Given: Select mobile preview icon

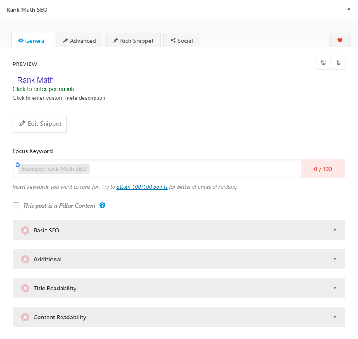Looking at the screenshot, I should click(x=339, y=63).
